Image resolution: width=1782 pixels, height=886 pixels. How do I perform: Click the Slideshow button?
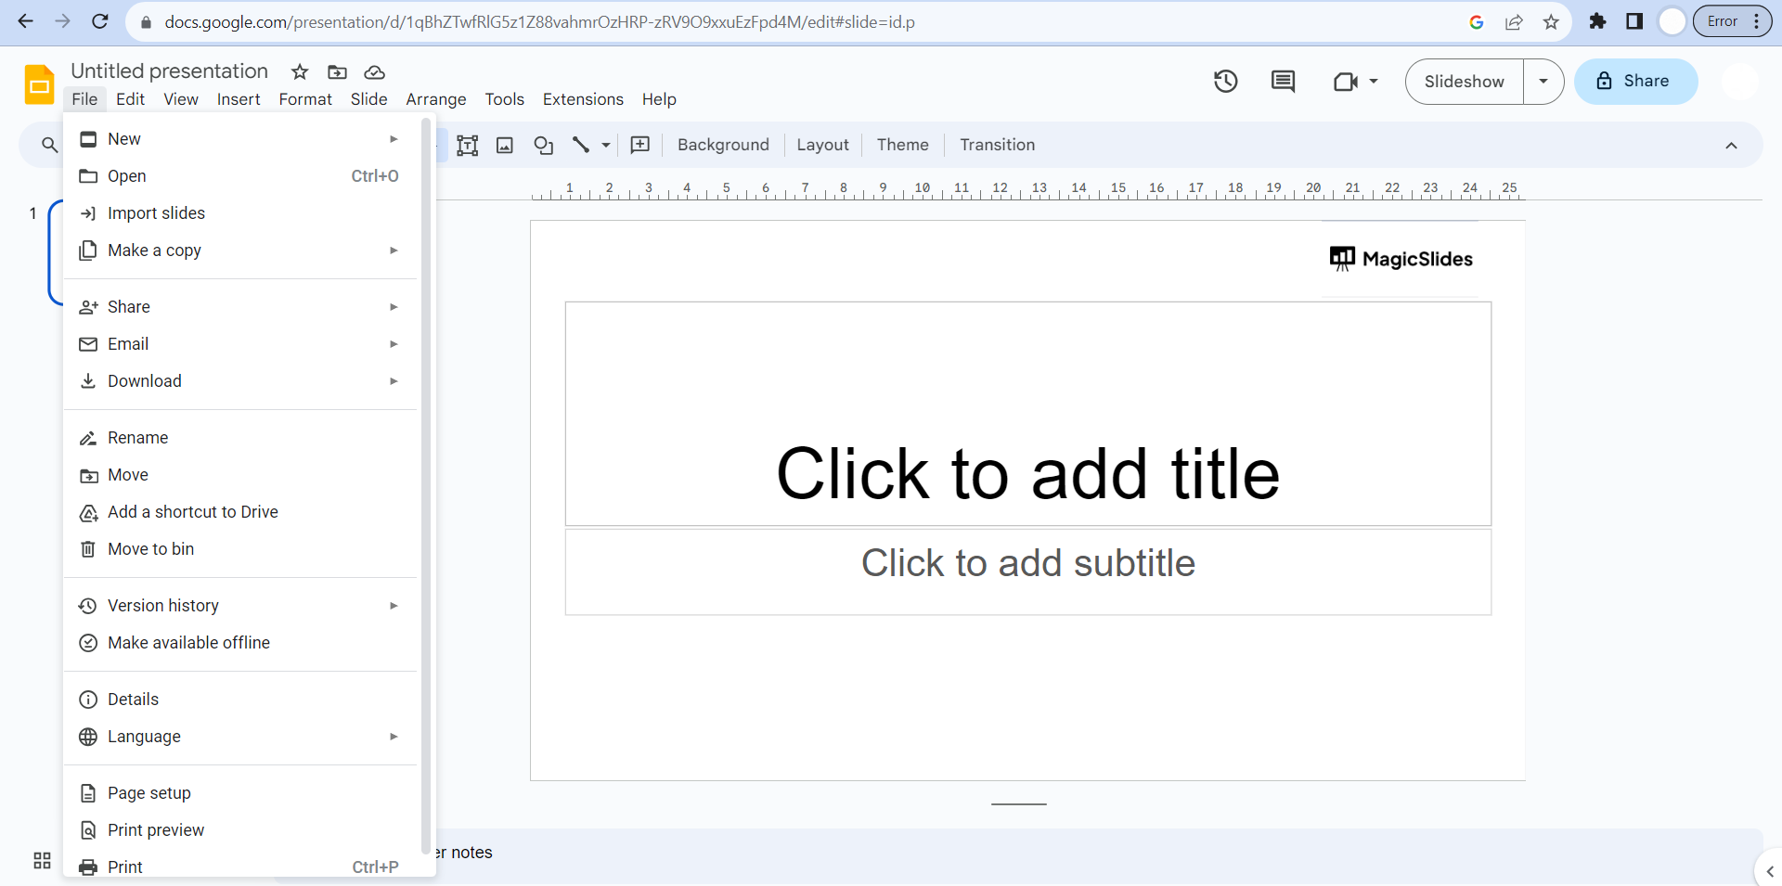(1465, 82)
